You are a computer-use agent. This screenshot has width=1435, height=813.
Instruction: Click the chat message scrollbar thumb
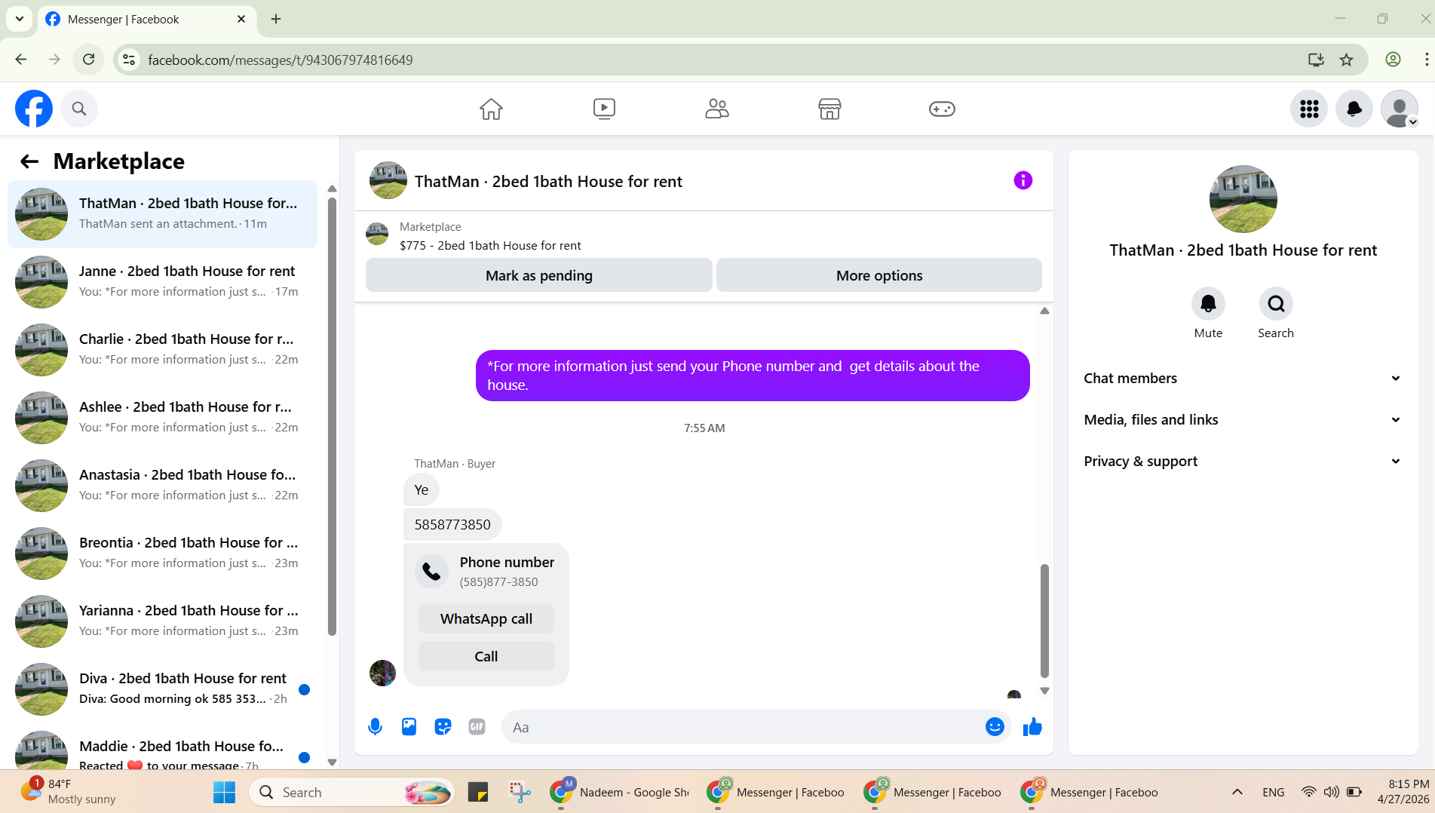(x=1044, y=621)
